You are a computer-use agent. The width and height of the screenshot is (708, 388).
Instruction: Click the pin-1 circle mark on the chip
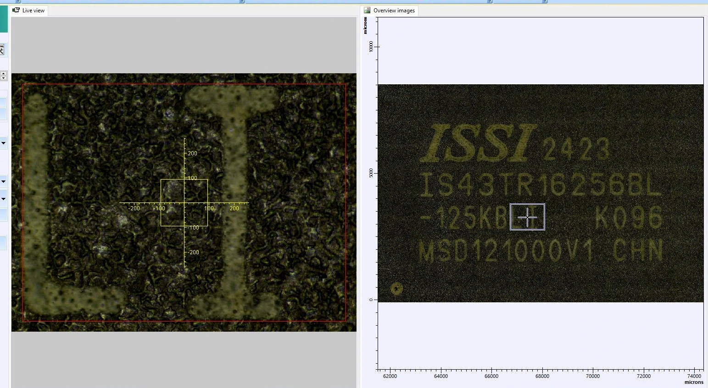[396, 289]
